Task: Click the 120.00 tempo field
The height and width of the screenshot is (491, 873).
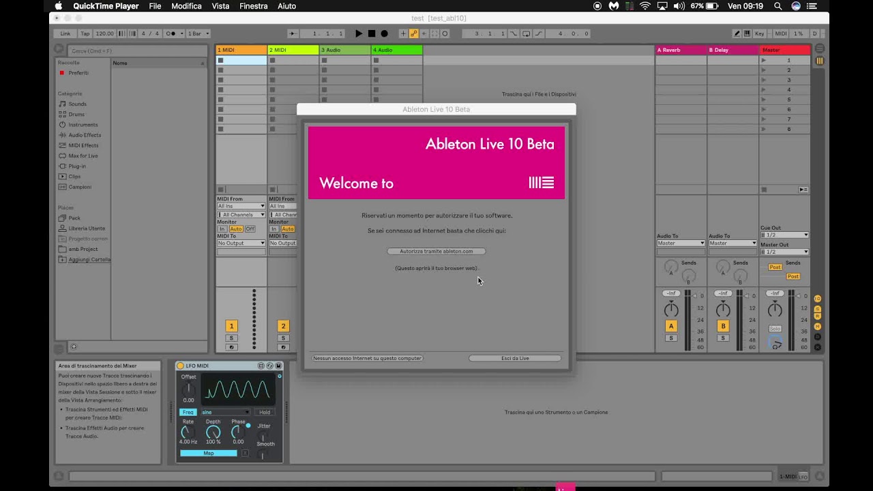Action: click(x=105, y=33)
